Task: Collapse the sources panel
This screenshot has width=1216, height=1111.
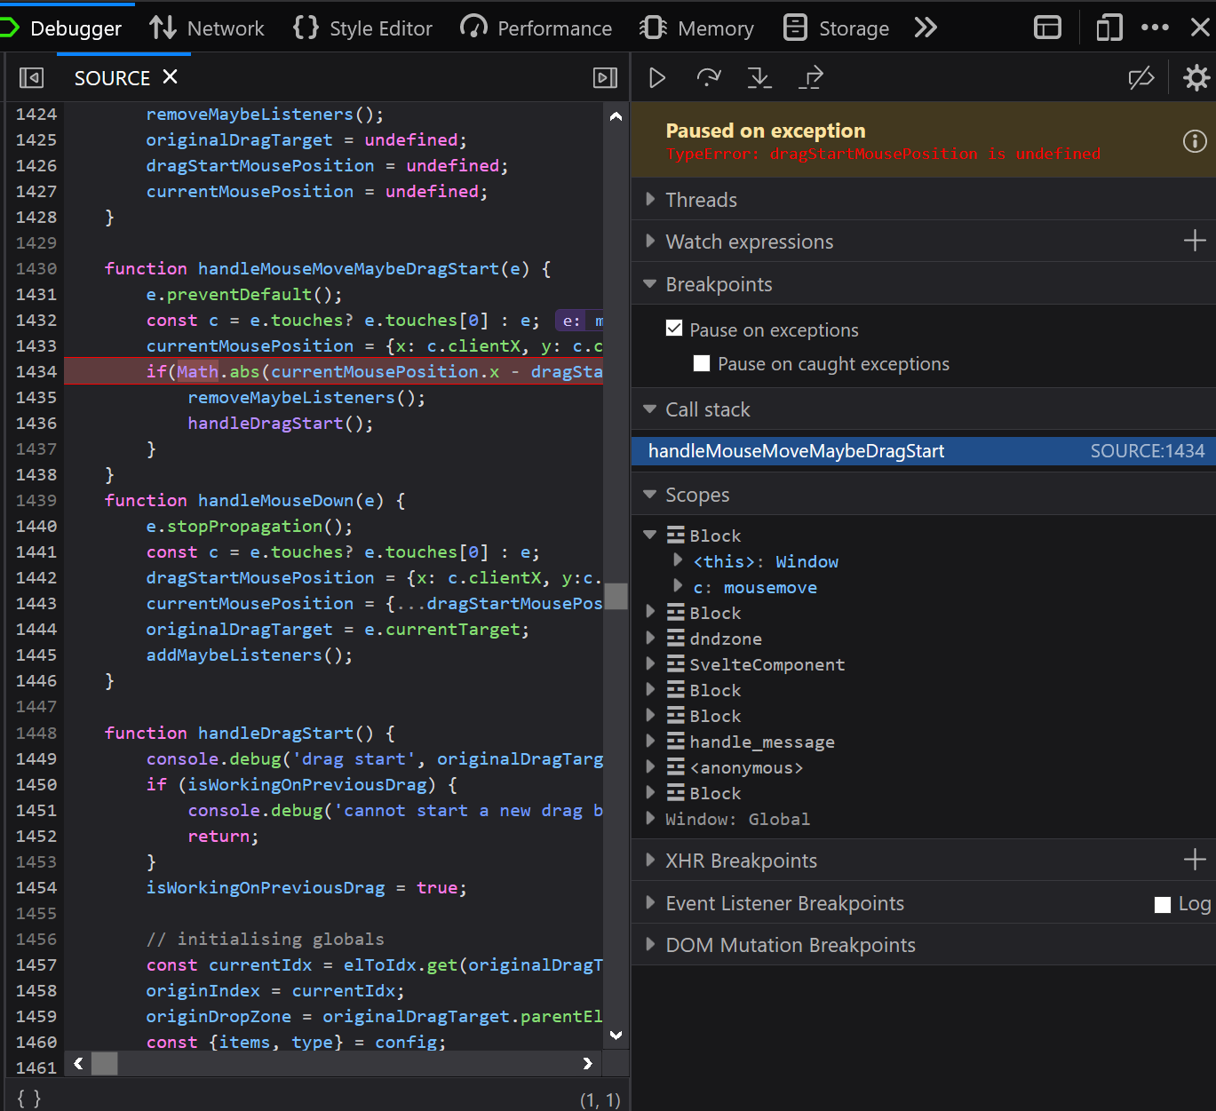Action: [x=31, y=77]
